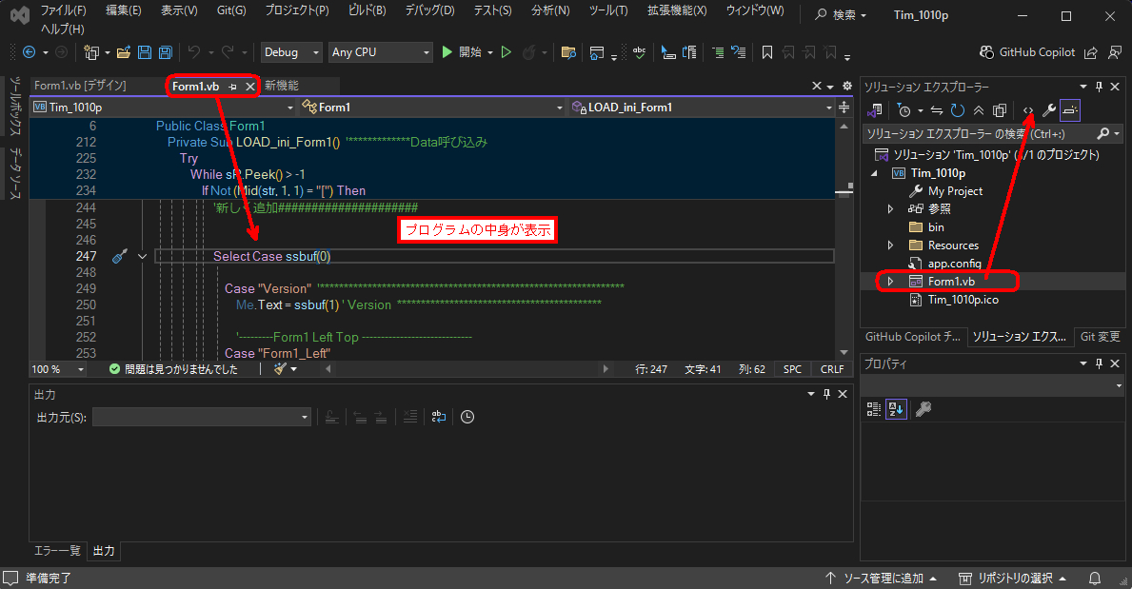Click the GitHub Copilot icon in the title bar
The width and height of the screenshot is (1132, 589).
coord(986,52)
